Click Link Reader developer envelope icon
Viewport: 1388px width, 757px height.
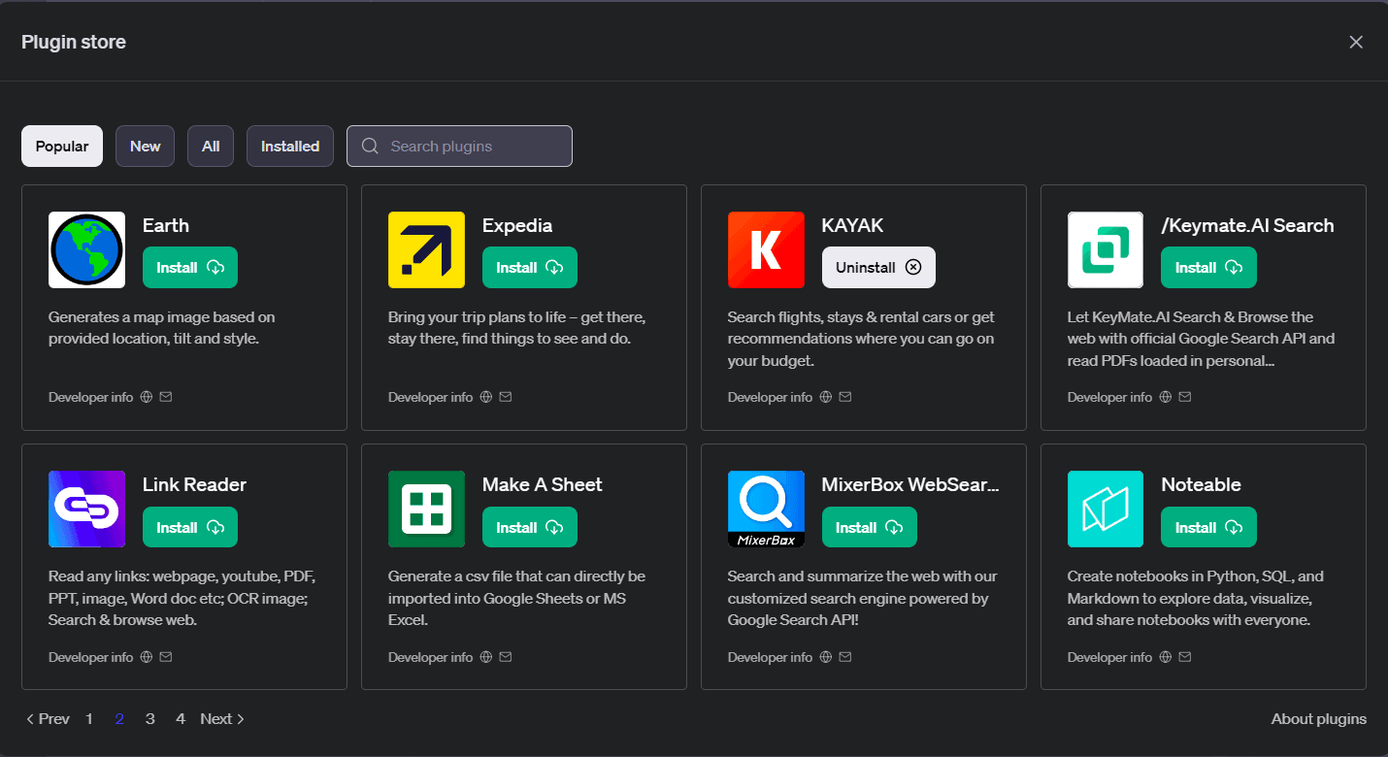(x=165, y=656)
